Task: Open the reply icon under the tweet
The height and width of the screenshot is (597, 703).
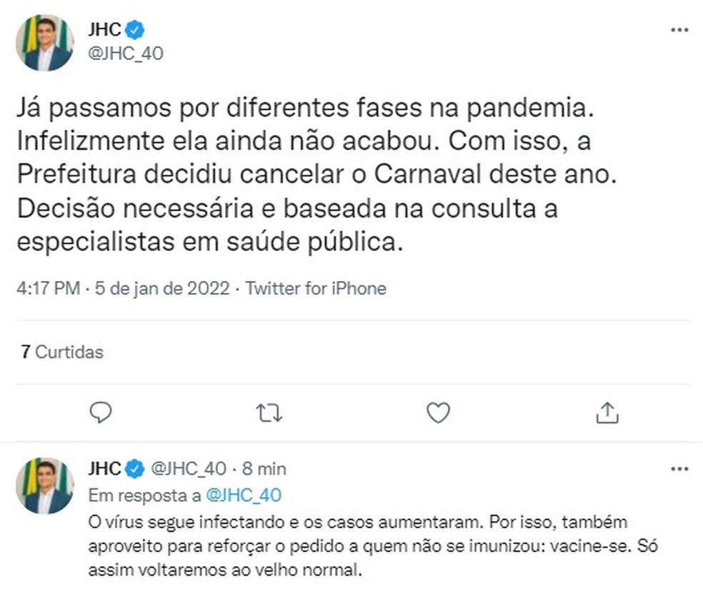Action: point(102,413)
